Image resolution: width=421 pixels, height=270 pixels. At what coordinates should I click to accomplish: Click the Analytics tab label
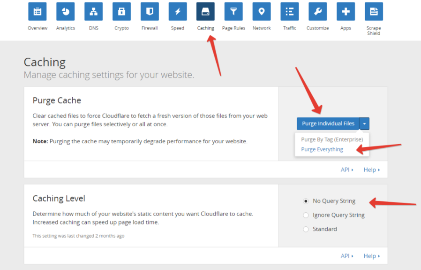66,28
